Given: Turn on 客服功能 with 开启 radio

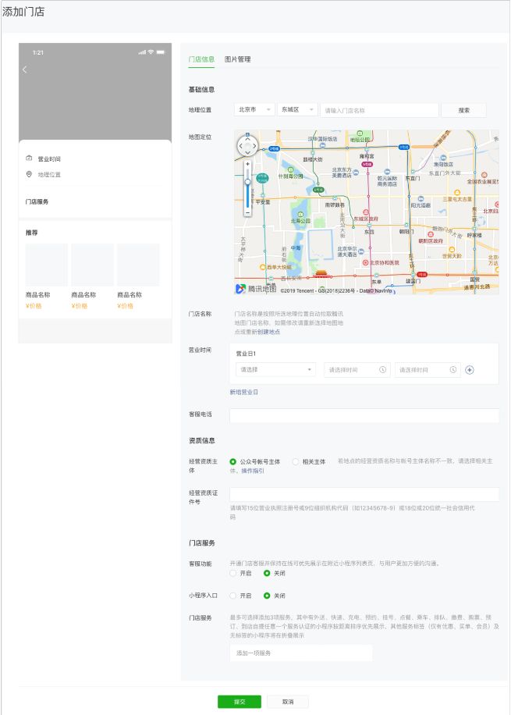Looking at the screenshot, I should pyautogui.click(x=233, y=573).
